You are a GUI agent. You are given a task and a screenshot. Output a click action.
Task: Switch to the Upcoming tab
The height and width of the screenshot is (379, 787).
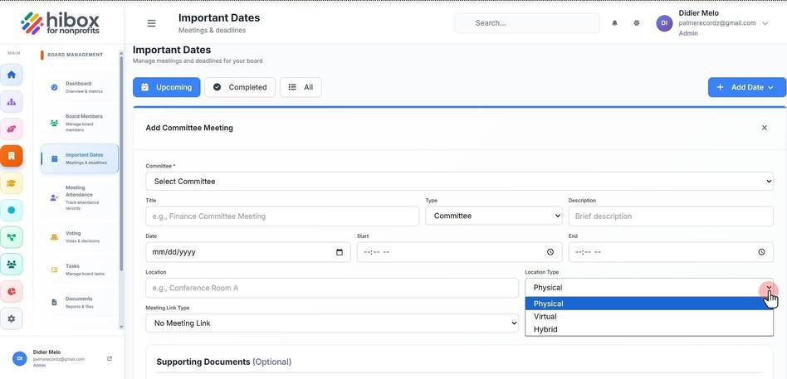(167, 87)
